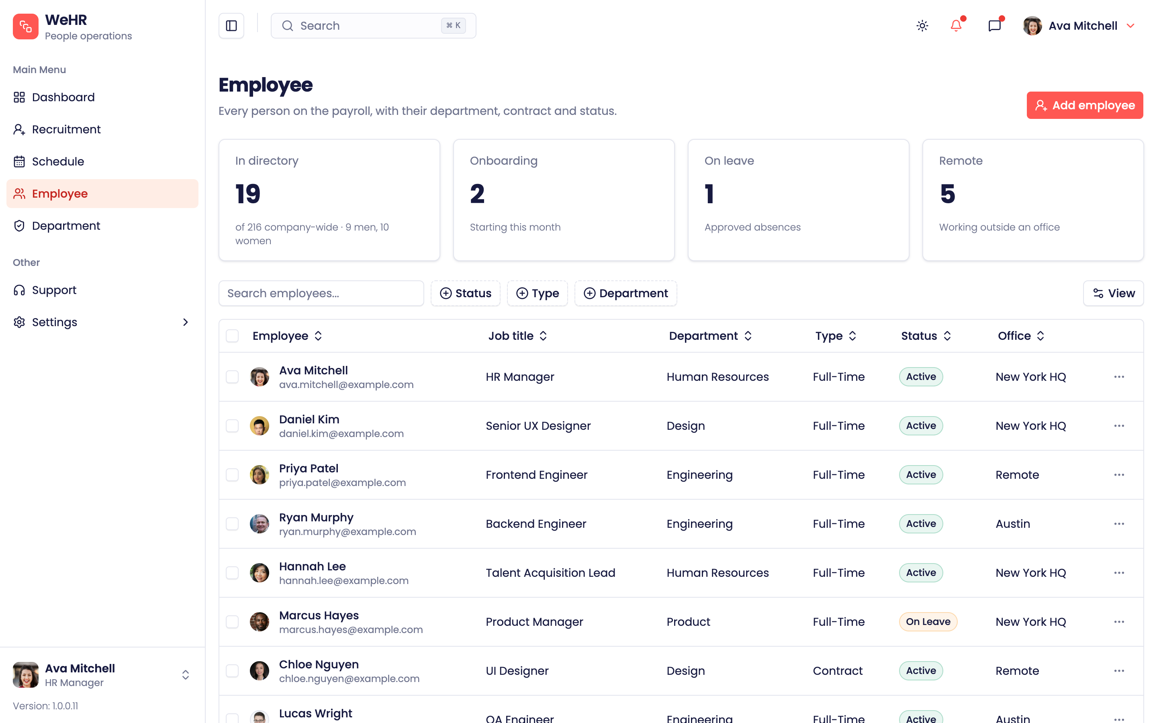This screenshot has width=1157, height=723.
Task: Click Priya Patel's avatar
Action: [260, 475]
